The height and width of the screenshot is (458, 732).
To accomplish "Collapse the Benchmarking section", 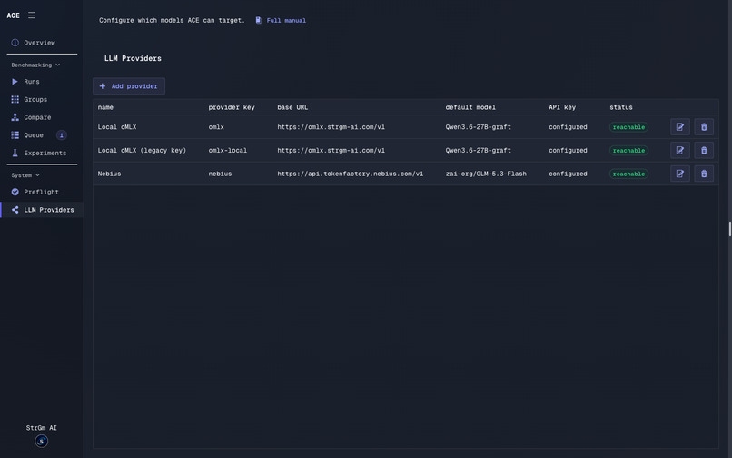I will coord(35,65).
